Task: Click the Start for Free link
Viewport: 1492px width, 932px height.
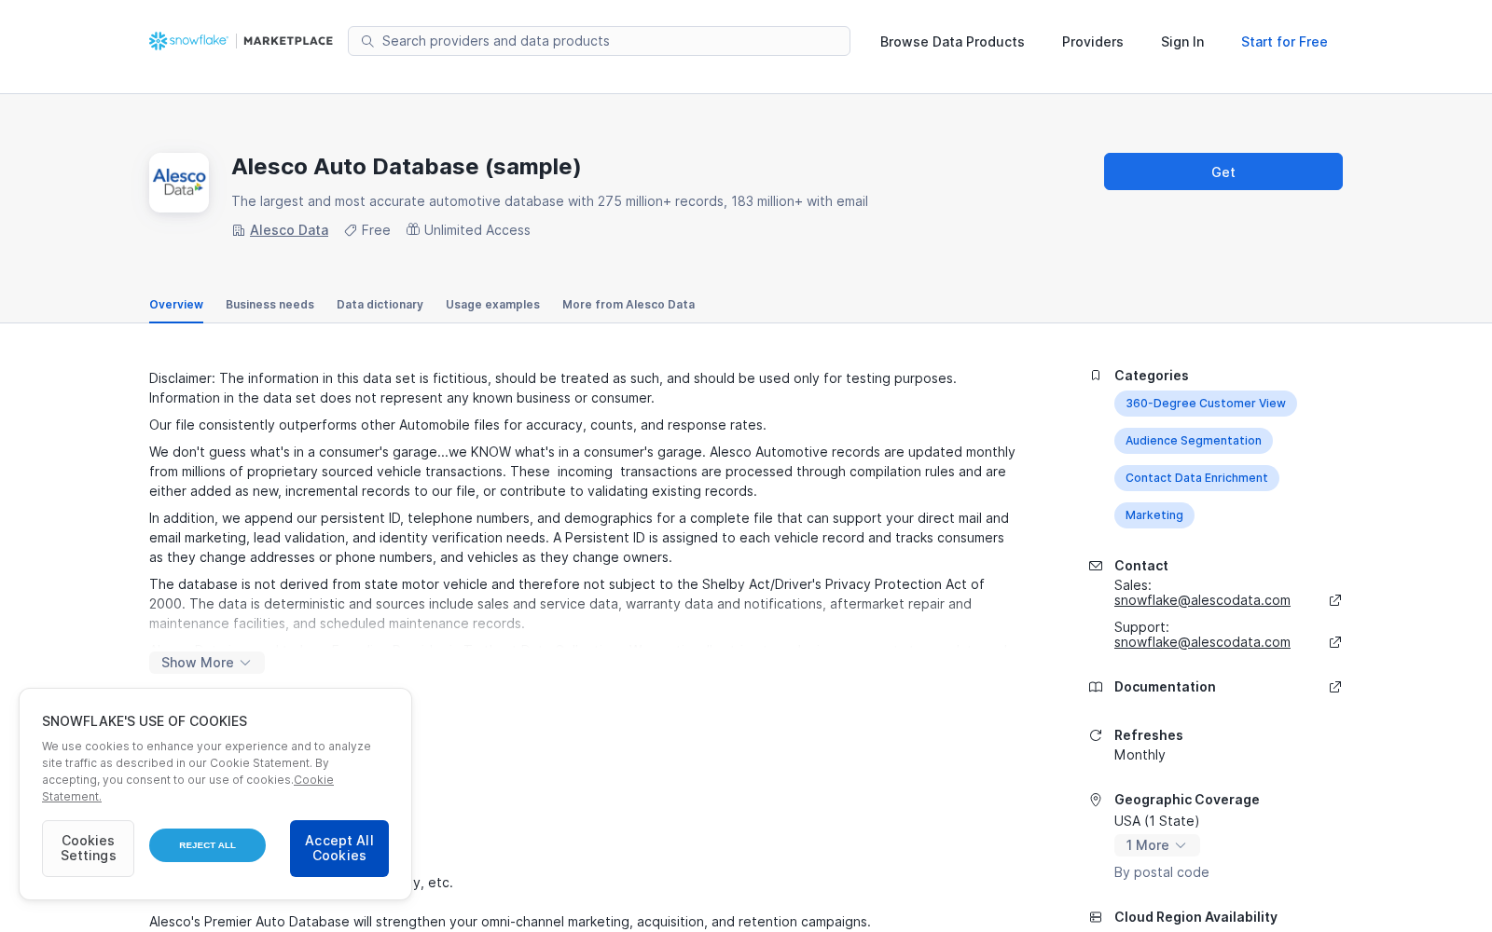Action: (x=1284, y=42)
